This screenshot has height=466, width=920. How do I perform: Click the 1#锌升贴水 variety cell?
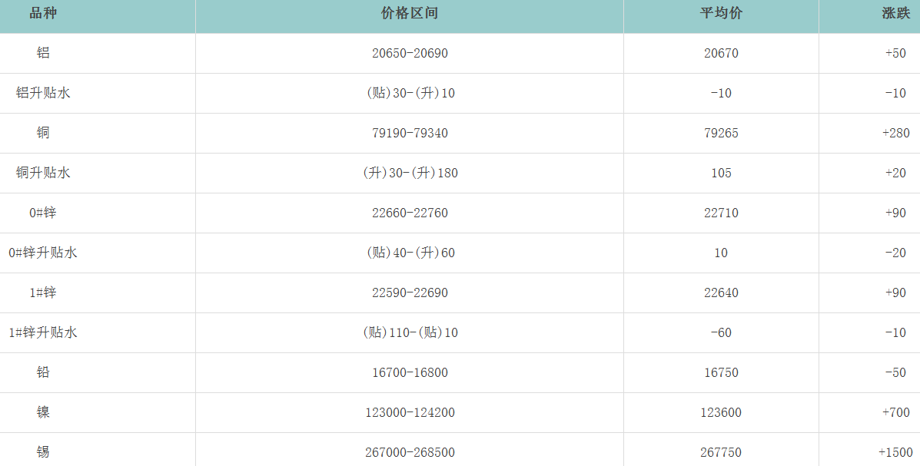pyautogui.click(x=43, y=333)
